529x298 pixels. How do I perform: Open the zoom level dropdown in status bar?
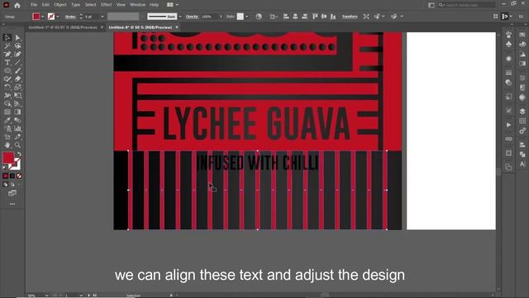tap(46, 296)
